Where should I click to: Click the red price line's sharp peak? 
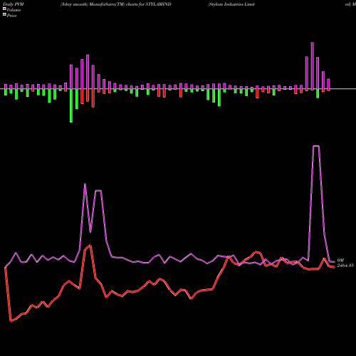(90, 246)
